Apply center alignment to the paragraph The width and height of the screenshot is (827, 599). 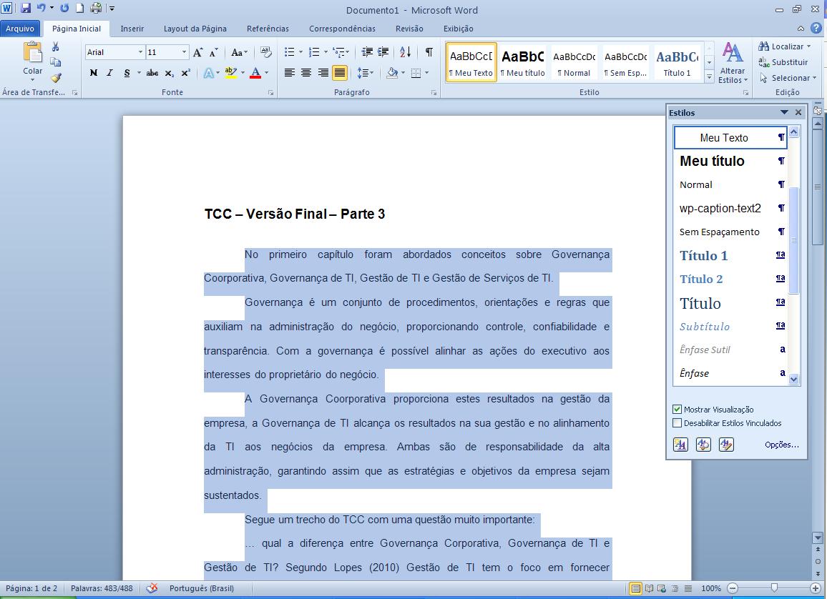(x=306, y=72)
